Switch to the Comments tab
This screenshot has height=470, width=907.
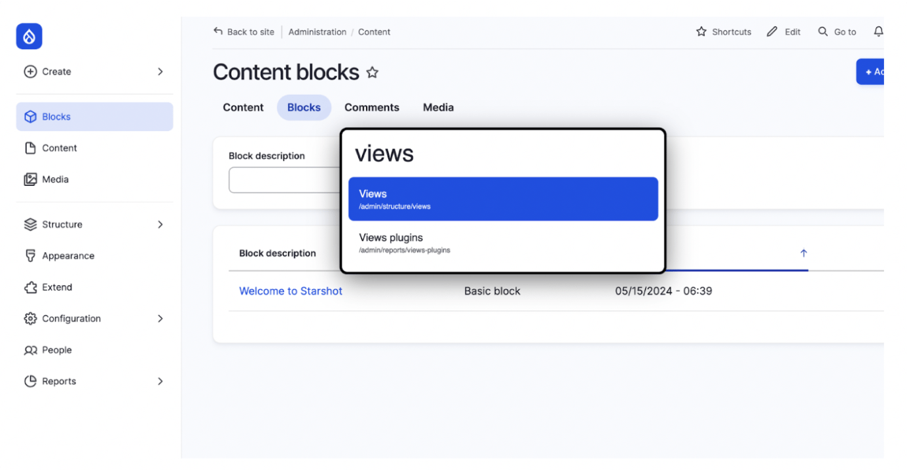371,107
